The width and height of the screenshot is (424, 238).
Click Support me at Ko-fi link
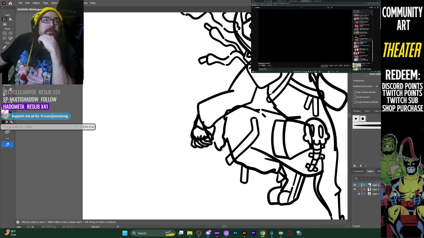[x=36, y=116]
